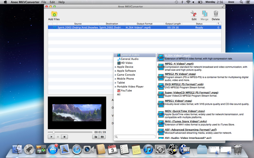The height and width of the screenshot is (158, 254).
Task: Open Launchpad rocket in the Dock
Action: pyautogui.click(x=29, y=149)
